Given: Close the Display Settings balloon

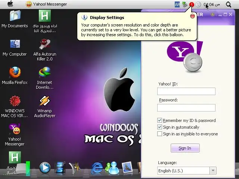Looking at the screenshot, I should click(x=192, y=16).
